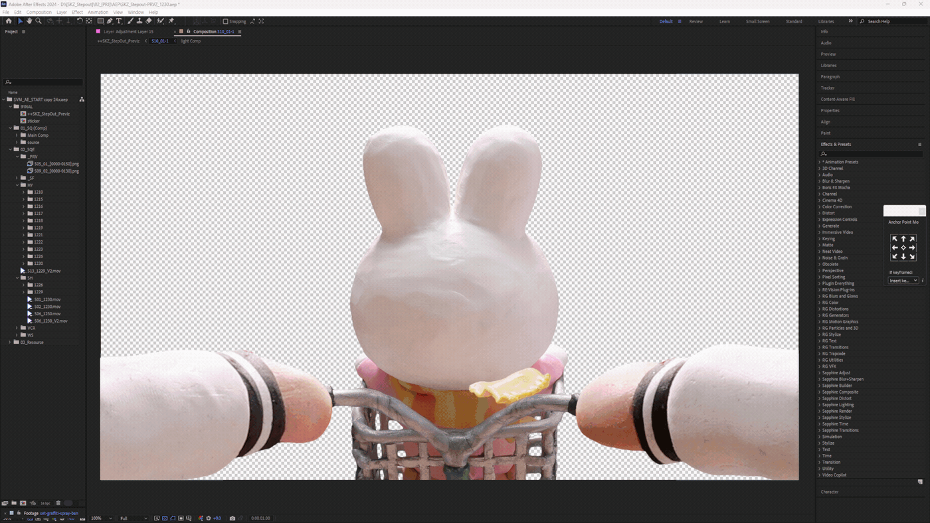Open the File menu
The width and height of the screenshot is (930, 523).
(6, 12)
